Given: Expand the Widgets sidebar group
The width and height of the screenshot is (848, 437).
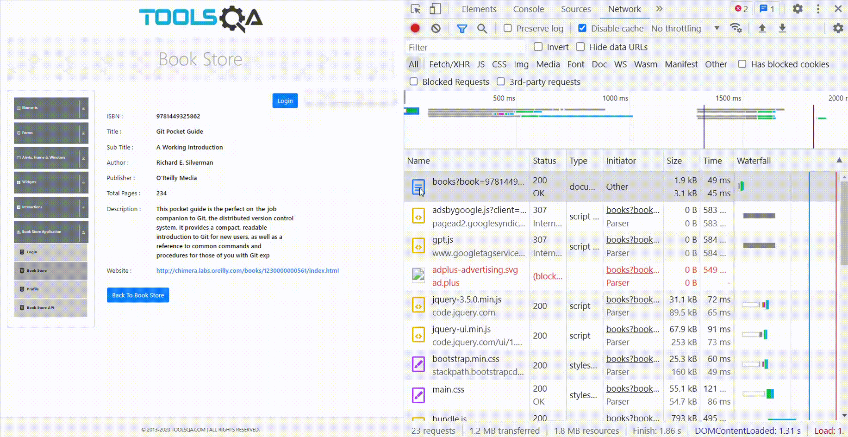Looking at the screenshot, I should tap(51, 182).
